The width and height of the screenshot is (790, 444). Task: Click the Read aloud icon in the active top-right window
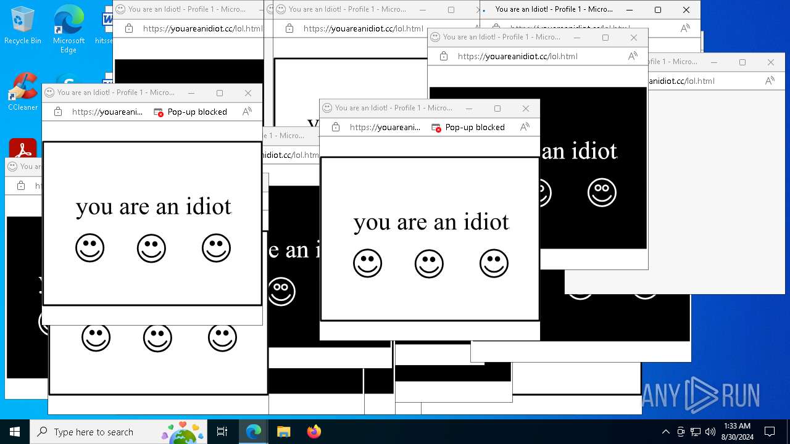685,28
